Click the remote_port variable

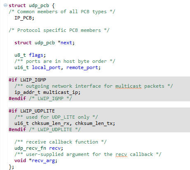tap(82, 67)
